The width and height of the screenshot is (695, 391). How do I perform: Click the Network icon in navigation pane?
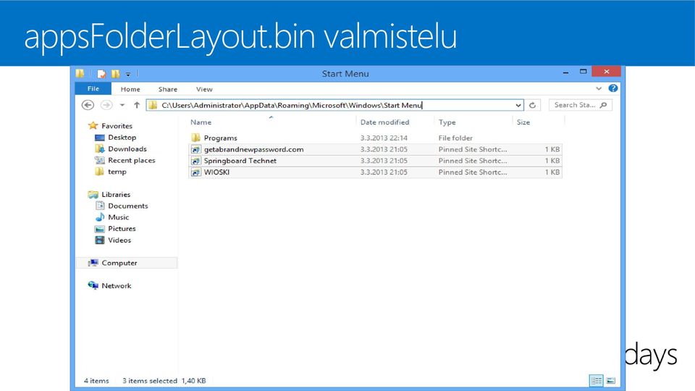(93, 285)
